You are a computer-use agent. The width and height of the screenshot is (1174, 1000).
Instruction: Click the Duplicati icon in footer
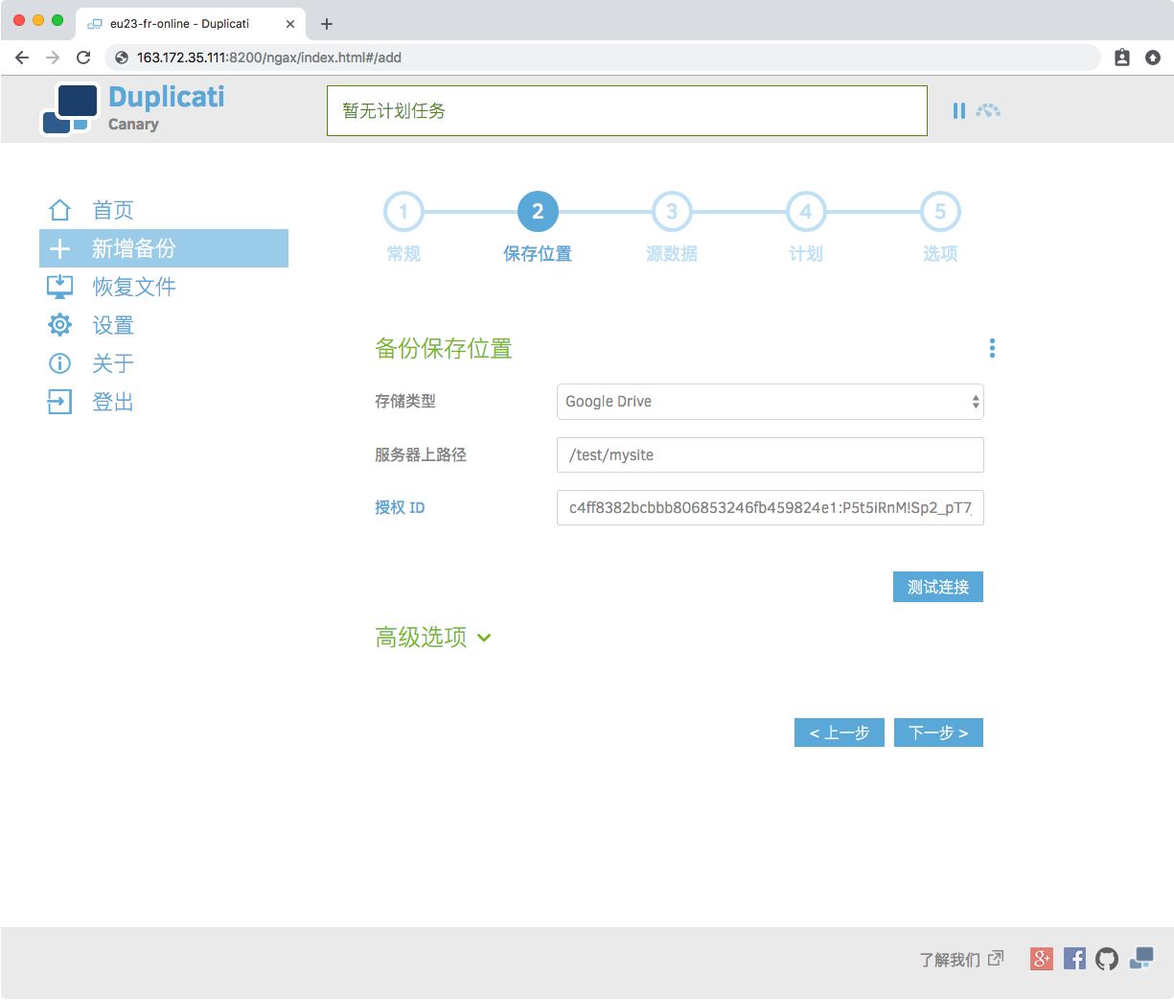[x=1140, y=958]
